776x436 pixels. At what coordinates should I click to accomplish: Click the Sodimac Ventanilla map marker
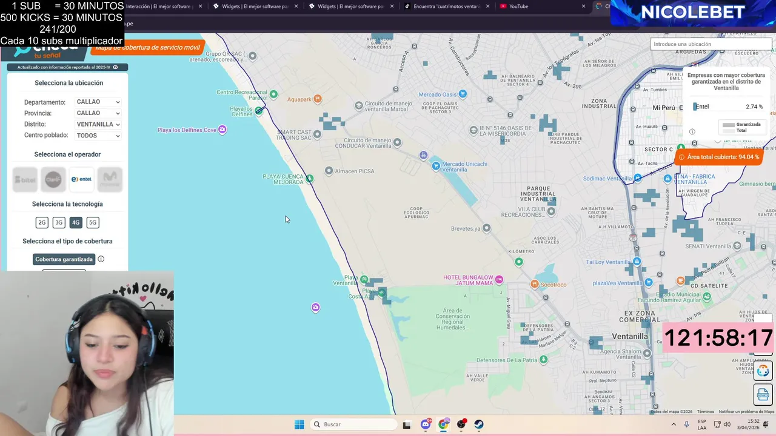[637, 178]
